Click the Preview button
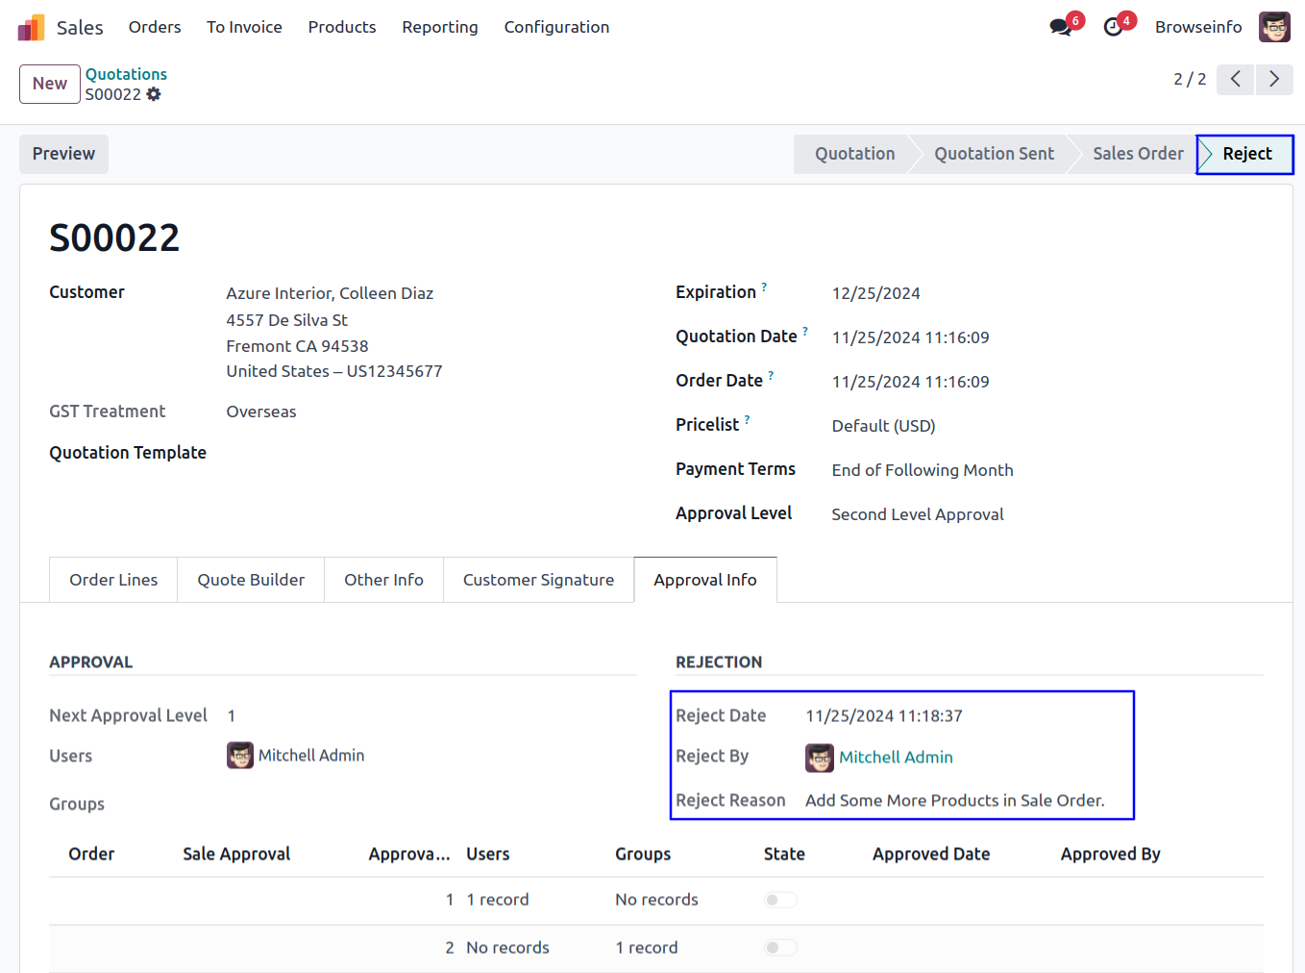 (63, 154)
